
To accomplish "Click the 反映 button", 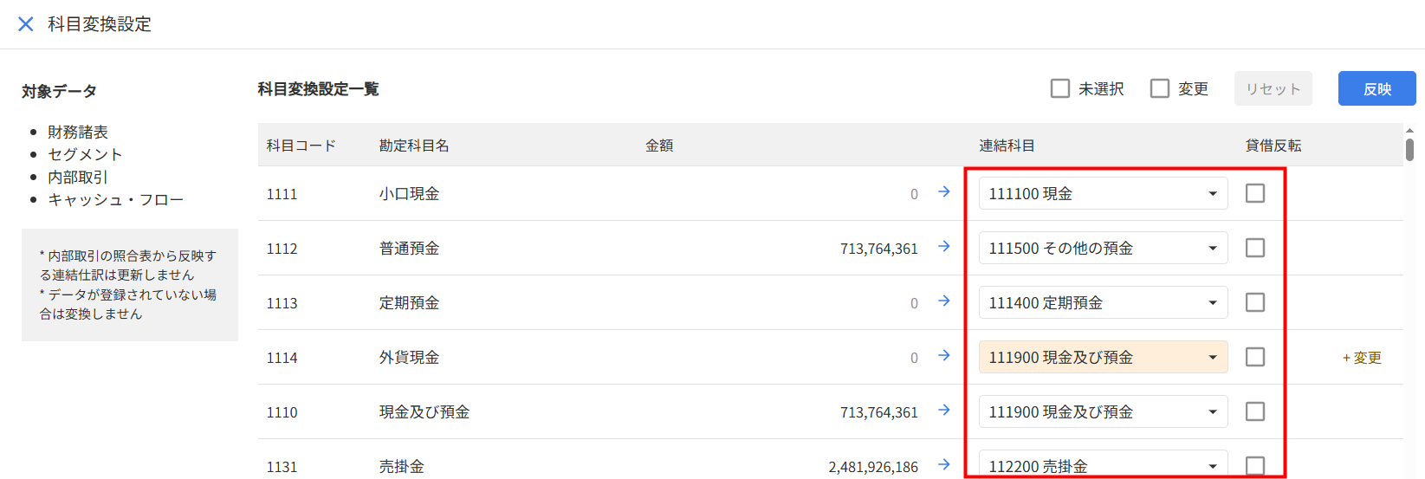I will (1376, 88).
